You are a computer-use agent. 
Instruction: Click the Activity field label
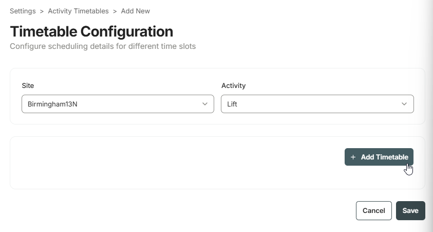233,86
